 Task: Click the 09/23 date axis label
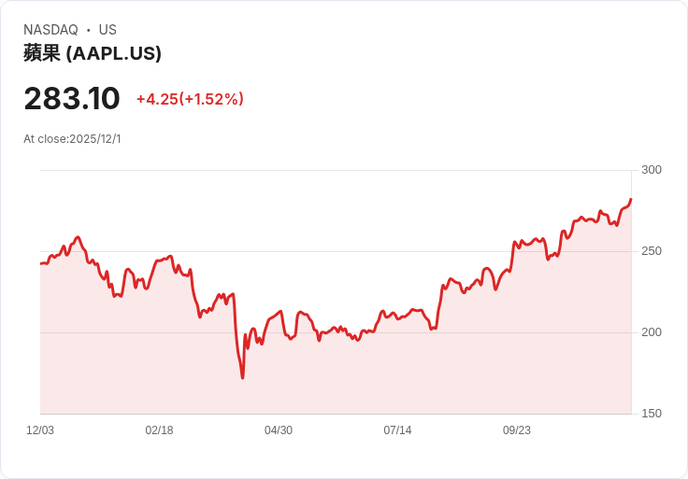pos(517,430)
